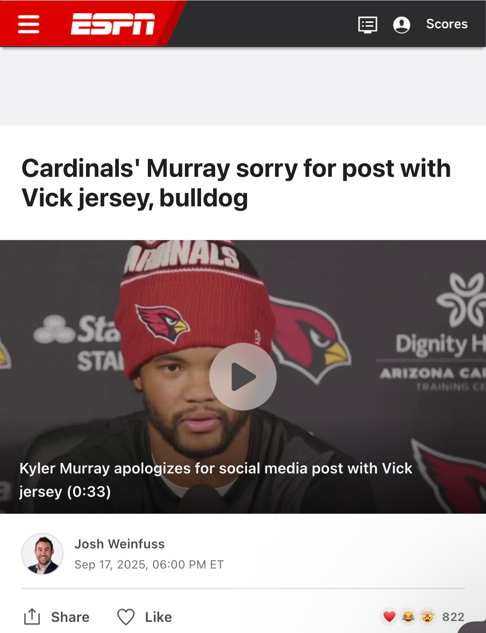Click the share arrow icon
Screen dimensions: 486x633
pos(32,617)
